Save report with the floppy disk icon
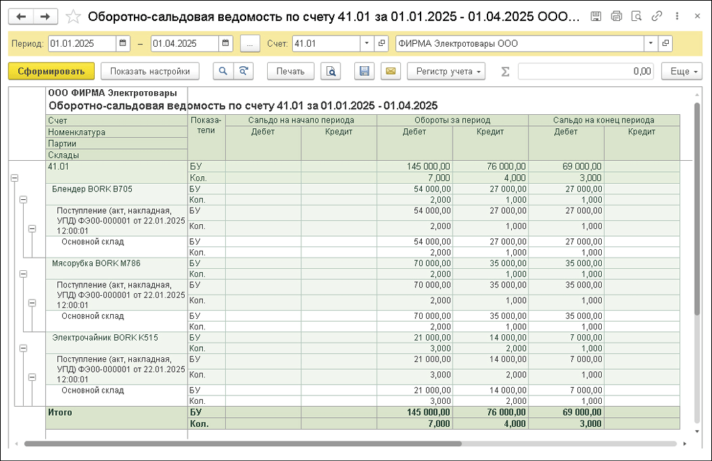Viewport: 712px width, 461px height. 365,71
